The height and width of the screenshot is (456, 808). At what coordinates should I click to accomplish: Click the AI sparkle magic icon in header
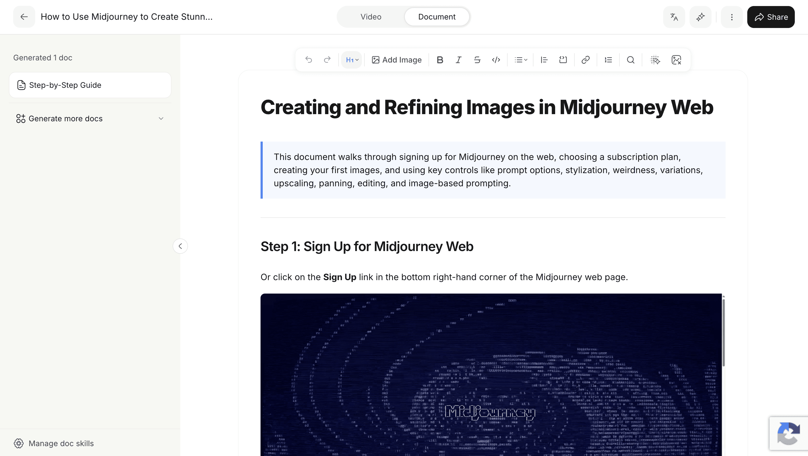[701, 17]
